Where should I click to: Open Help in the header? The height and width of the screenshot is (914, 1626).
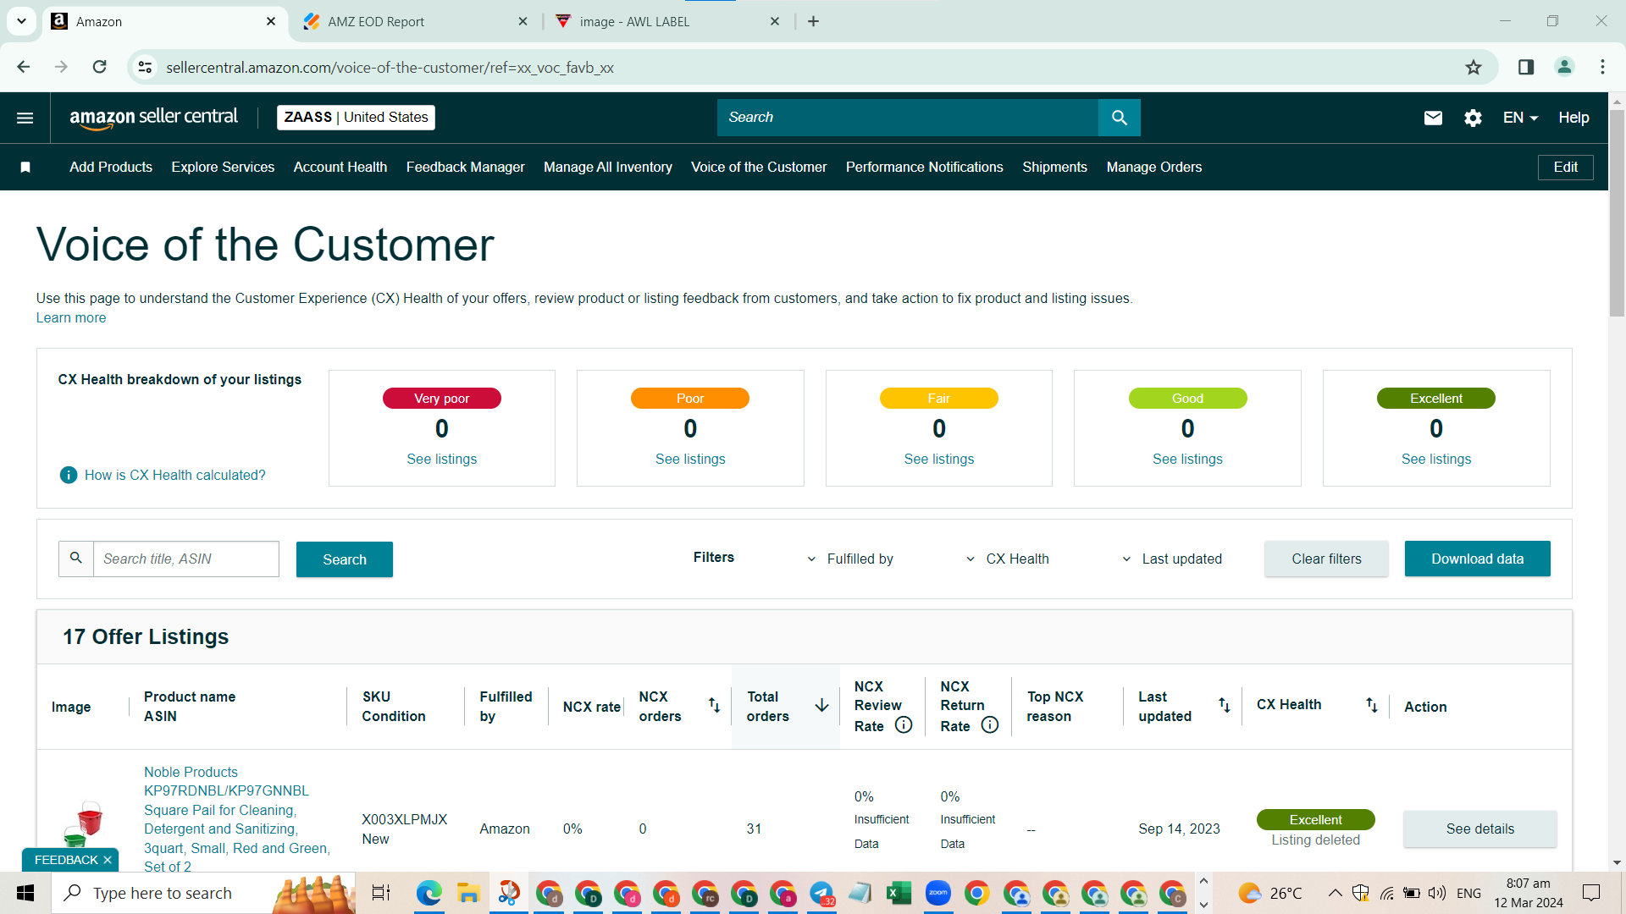click(1573, 118)
